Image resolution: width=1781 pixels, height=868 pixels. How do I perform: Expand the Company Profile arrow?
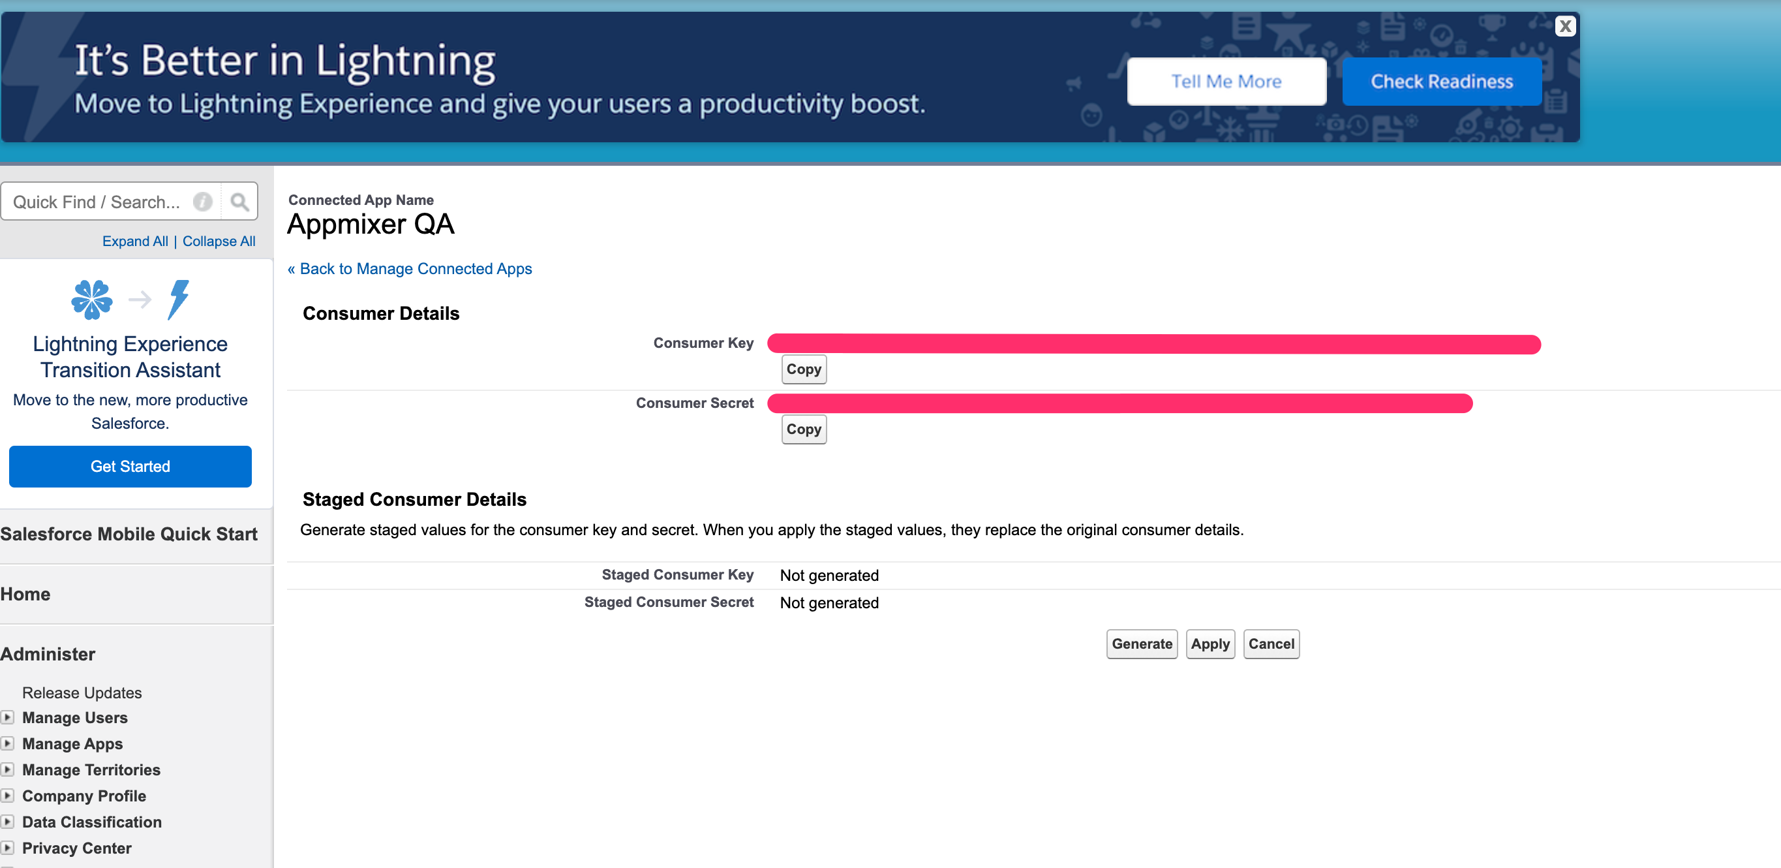pos(8,796)
